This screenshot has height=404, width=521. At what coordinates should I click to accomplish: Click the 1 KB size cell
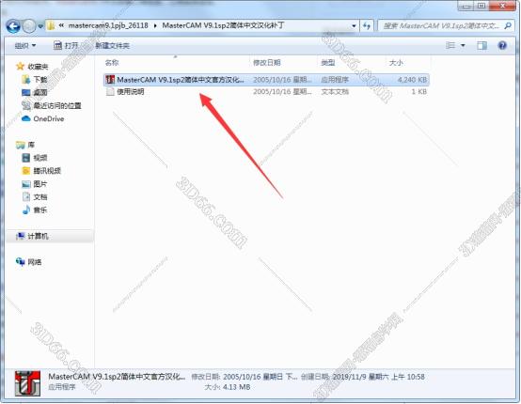(419, 92)
